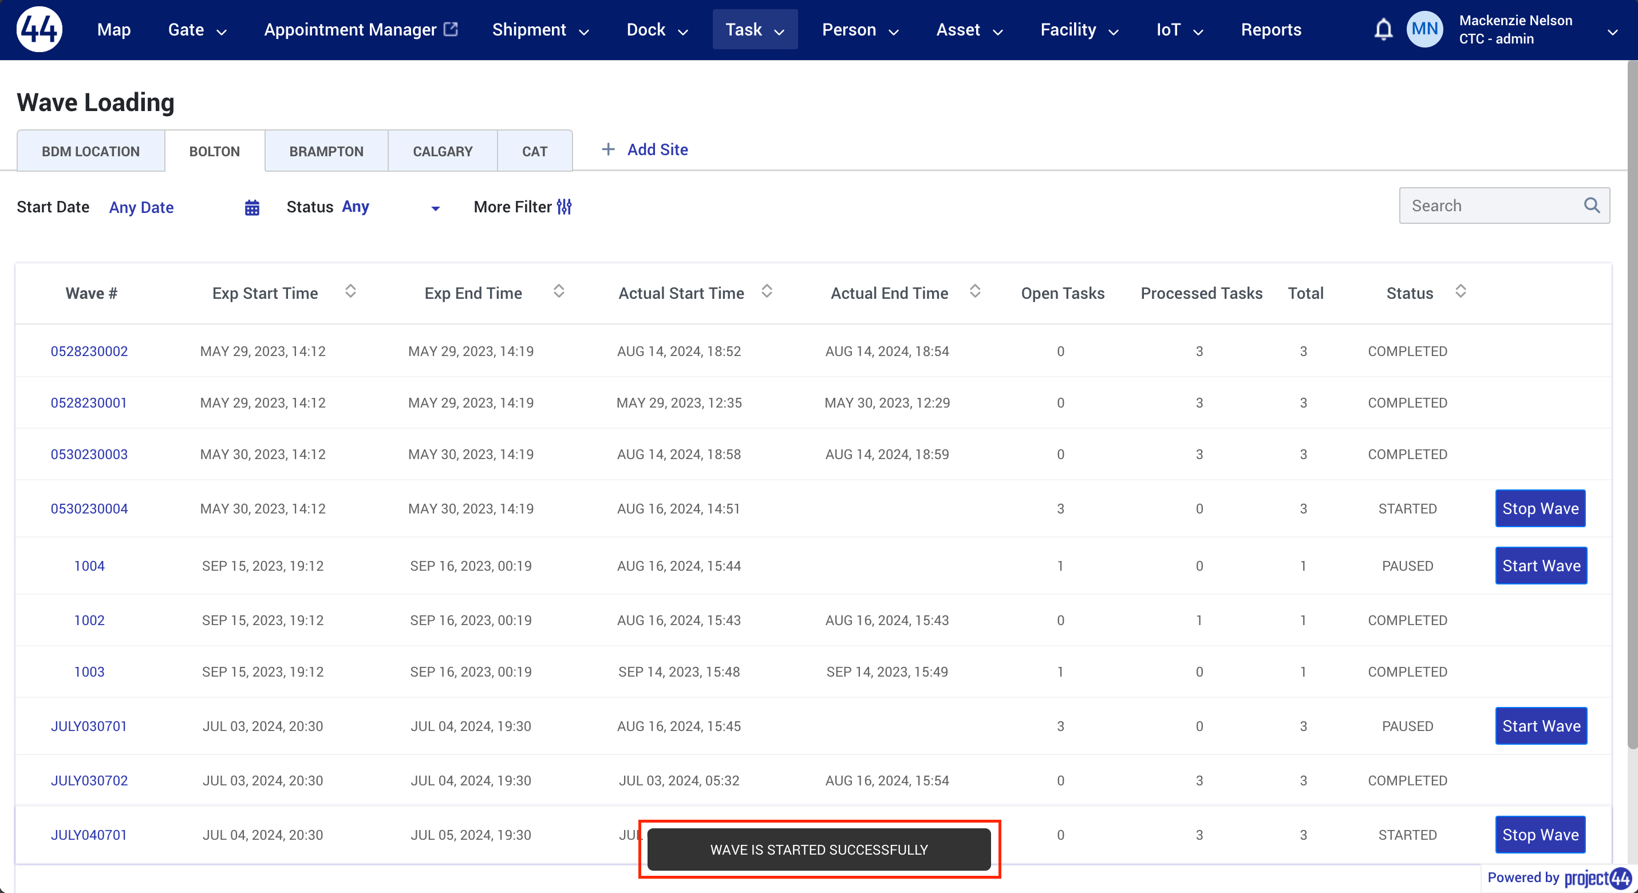
Task: Open the Reports menu item
Action: coord(1270,30)
